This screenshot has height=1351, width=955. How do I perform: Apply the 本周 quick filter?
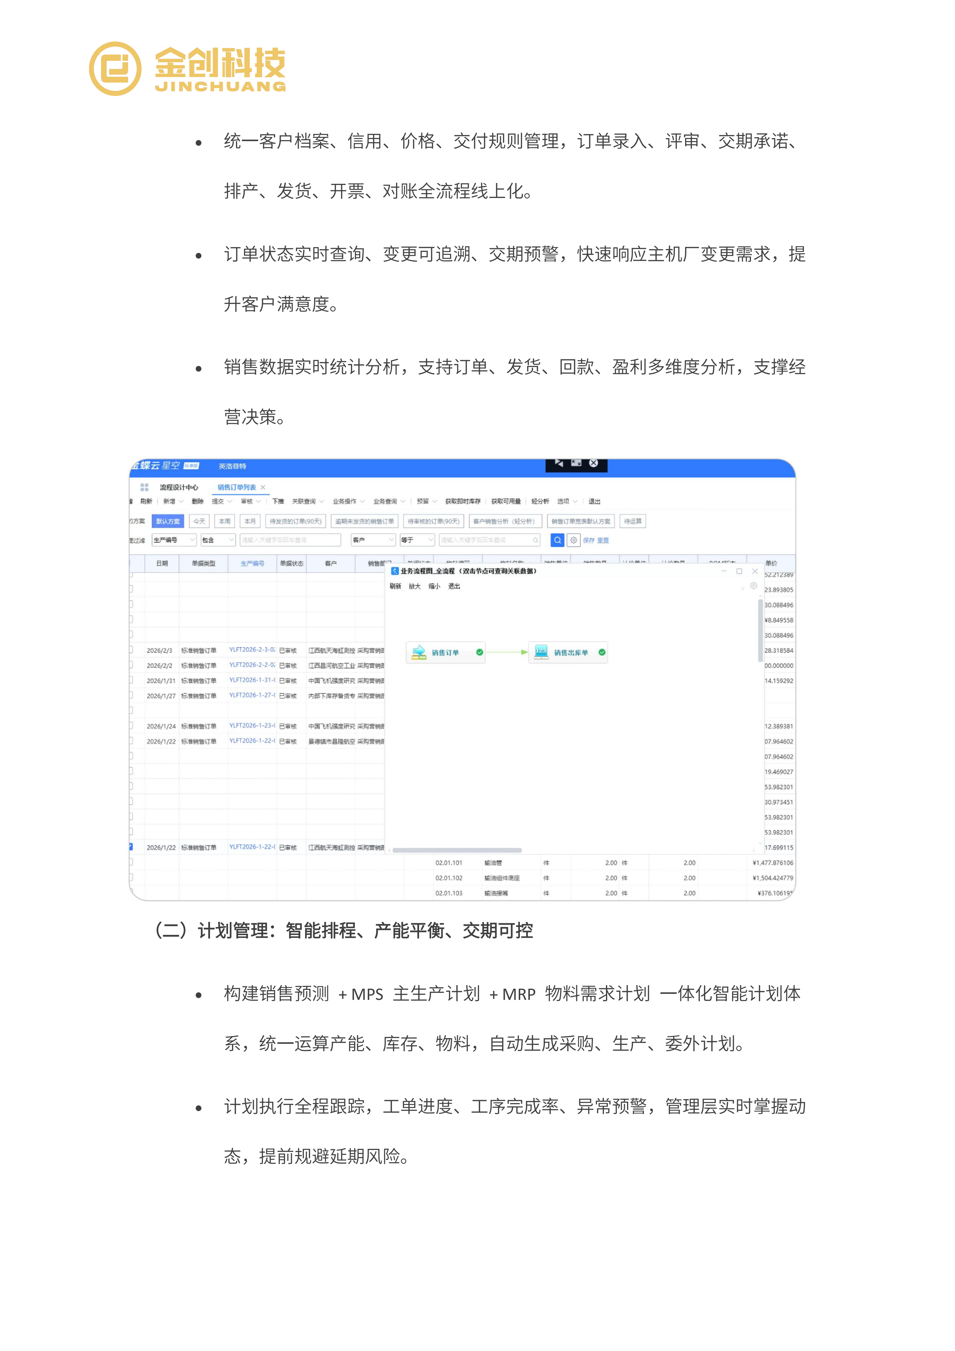coord(225,521)
